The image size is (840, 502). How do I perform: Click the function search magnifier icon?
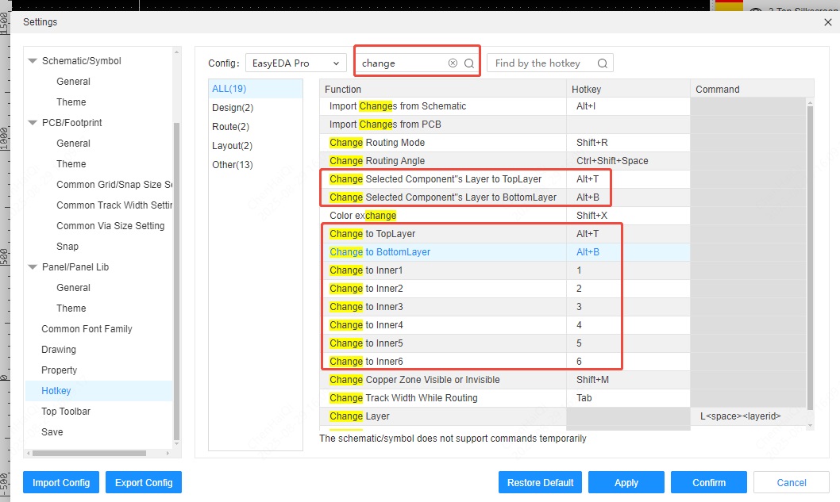(469, 63)
